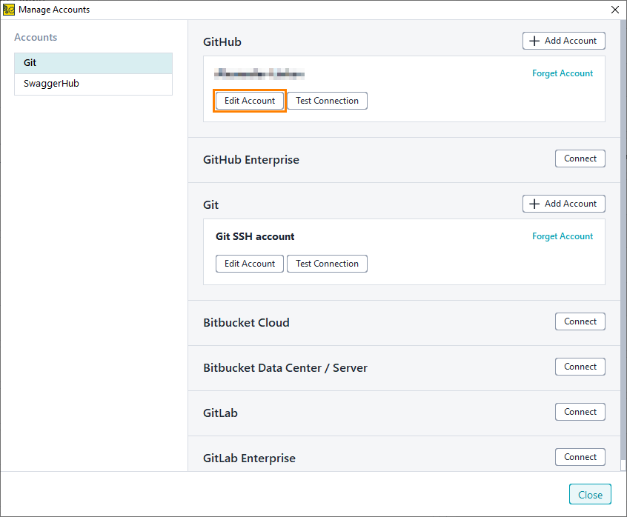
Task: Edit Account for Git SSH account
Action: (x=250, y=264)
